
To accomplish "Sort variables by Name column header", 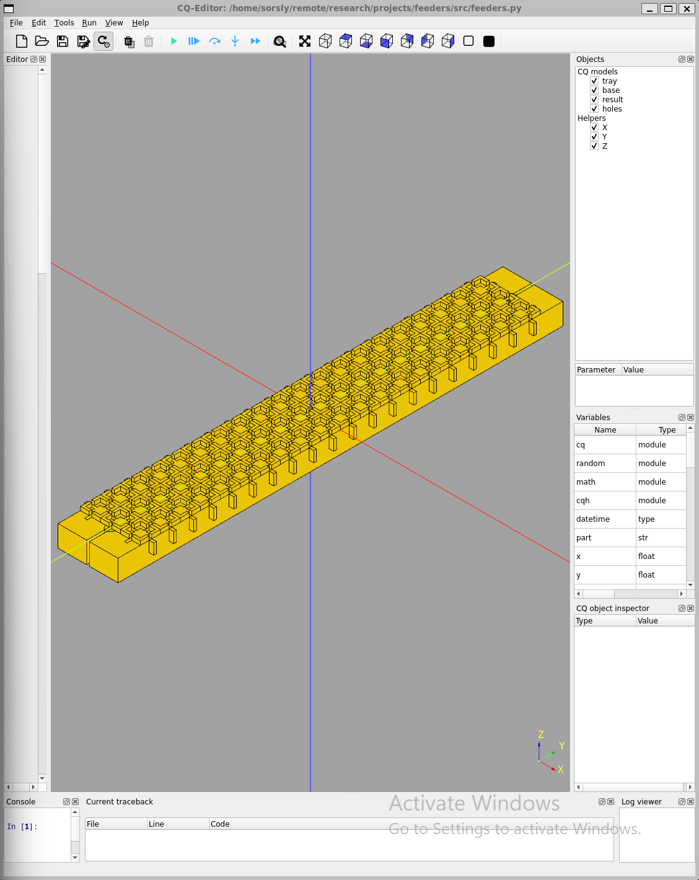I will click(605, 430).
